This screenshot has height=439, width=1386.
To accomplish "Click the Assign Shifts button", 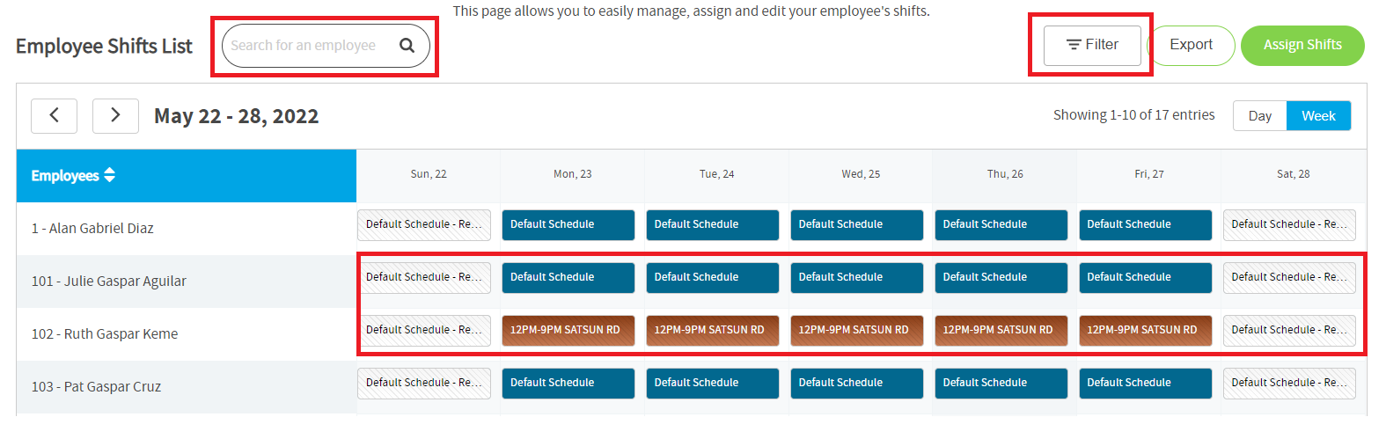I will [x=1302, y=45].
